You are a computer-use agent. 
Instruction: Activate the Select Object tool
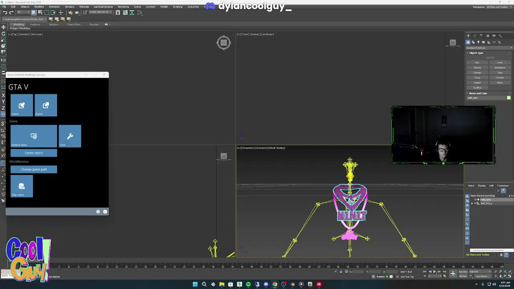(x=34, y=12)
